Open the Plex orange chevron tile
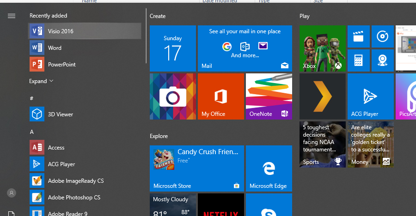This screenshot has width=416, height=216. point(323,96)
